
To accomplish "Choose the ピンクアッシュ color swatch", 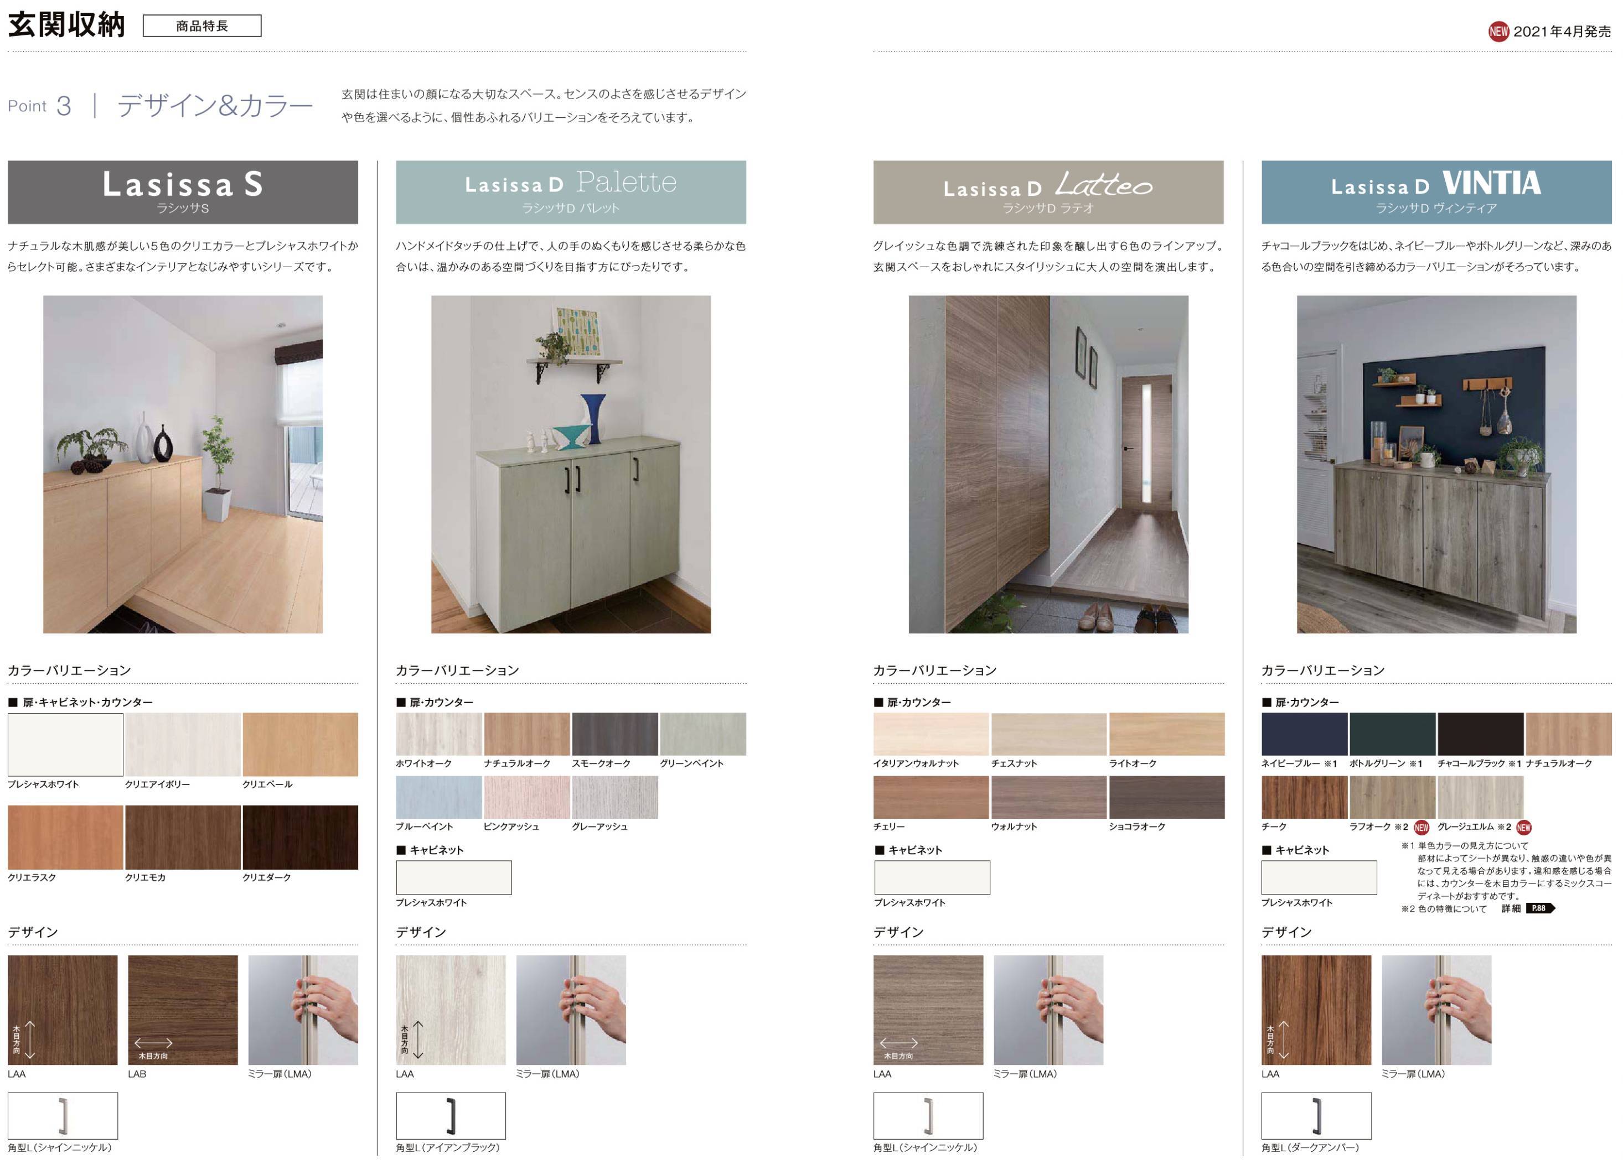I will click(x=526, y=797).
